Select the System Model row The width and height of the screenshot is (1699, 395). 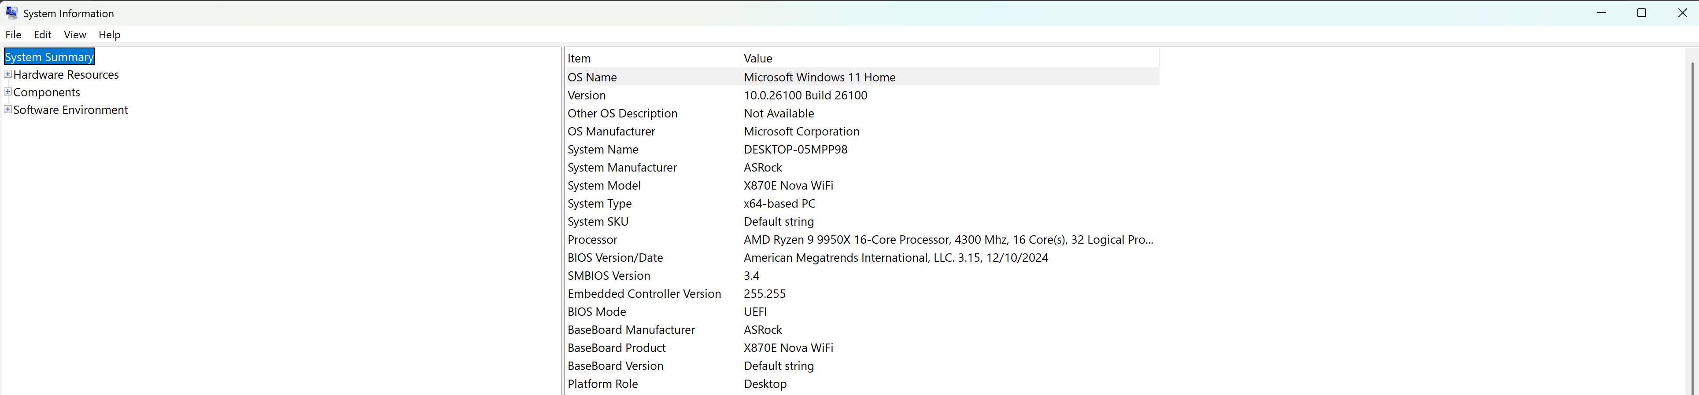click(604, 186)
